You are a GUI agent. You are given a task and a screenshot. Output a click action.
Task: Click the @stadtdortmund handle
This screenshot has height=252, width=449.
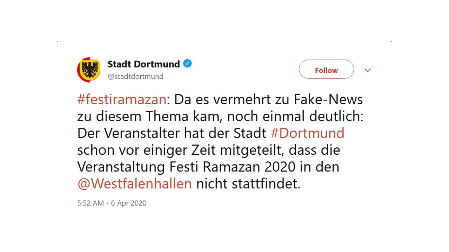coord(135,76)
